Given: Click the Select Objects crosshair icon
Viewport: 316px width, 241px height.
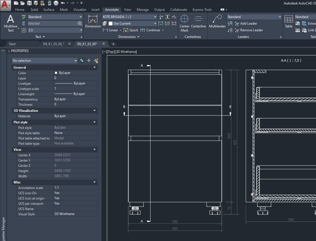Looking at the screenshot, I should (x=89, y=60).
